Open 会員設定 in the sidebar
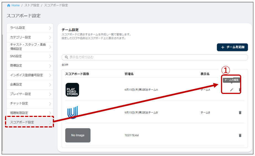 click(x=30, y=85)
